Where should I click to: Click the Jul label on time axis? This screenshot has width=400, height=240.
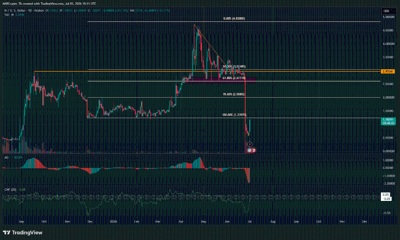pos(249,222)
